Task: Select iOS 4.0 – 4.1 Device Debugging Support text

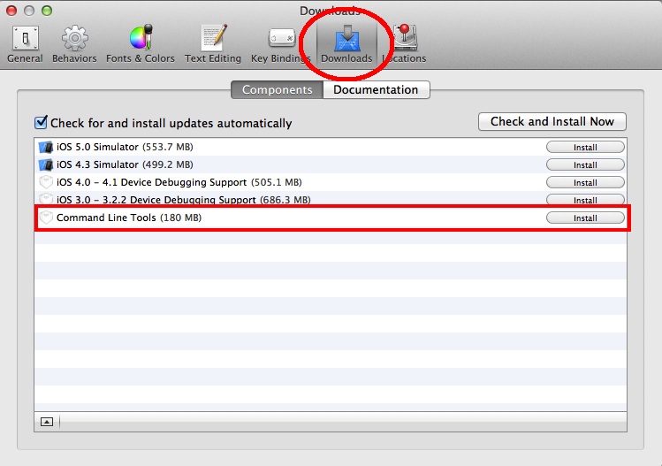Action: coord(179,182)
